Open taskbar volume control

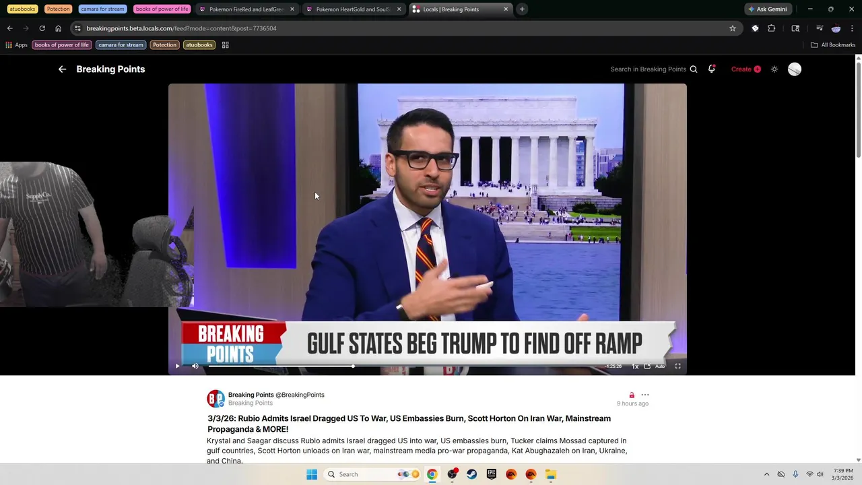click(x=820, y=474)
